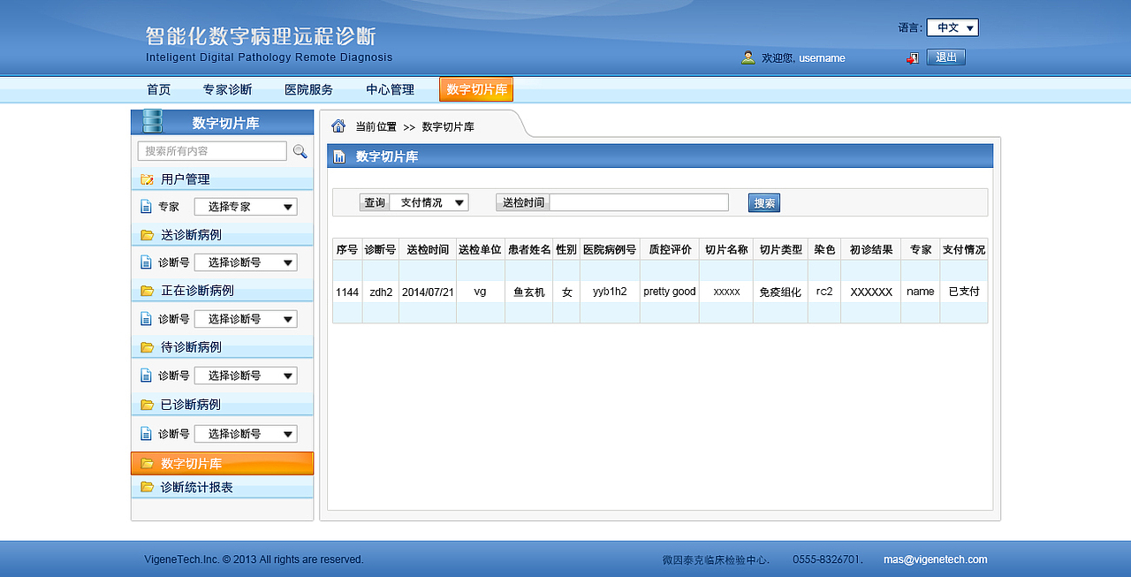The image size is (1131, 577).
Task: Click the document icon under 送诊断病例
Action: tap(147, 262)
